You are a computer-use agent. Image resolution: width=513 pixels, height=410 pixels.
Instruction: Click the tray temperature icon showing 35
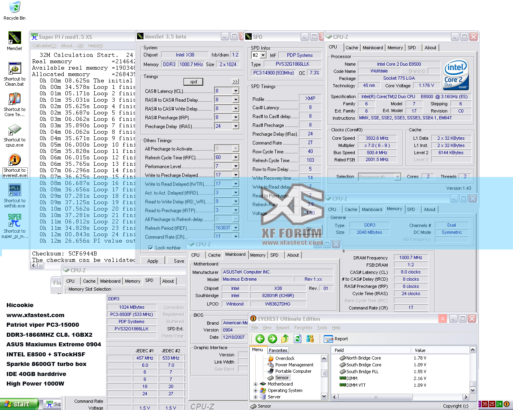[485, 404]
